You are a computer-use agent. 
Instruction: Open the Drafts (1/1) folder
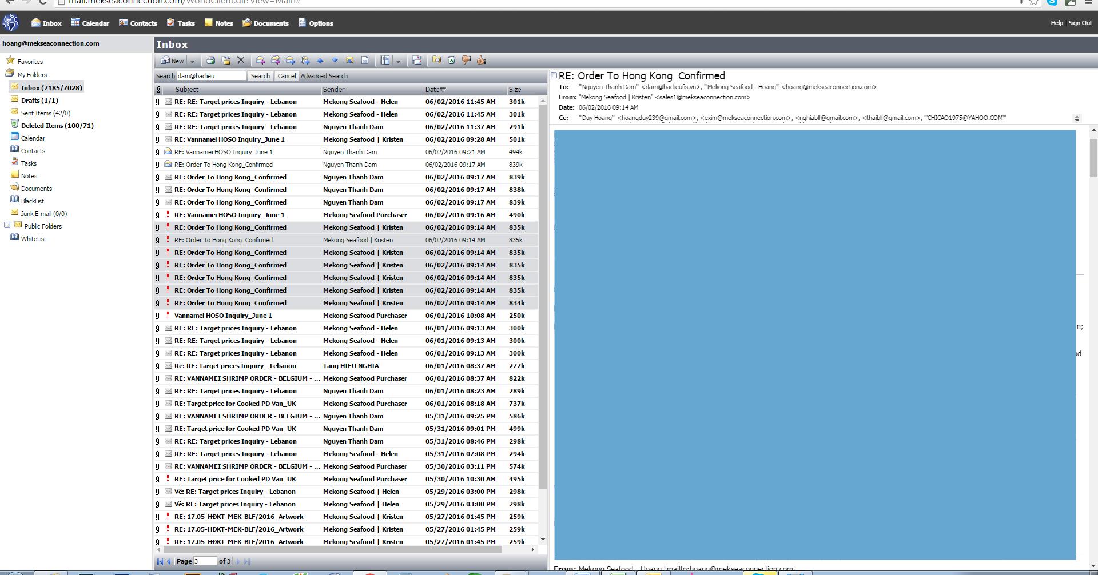tap(39, 100)
